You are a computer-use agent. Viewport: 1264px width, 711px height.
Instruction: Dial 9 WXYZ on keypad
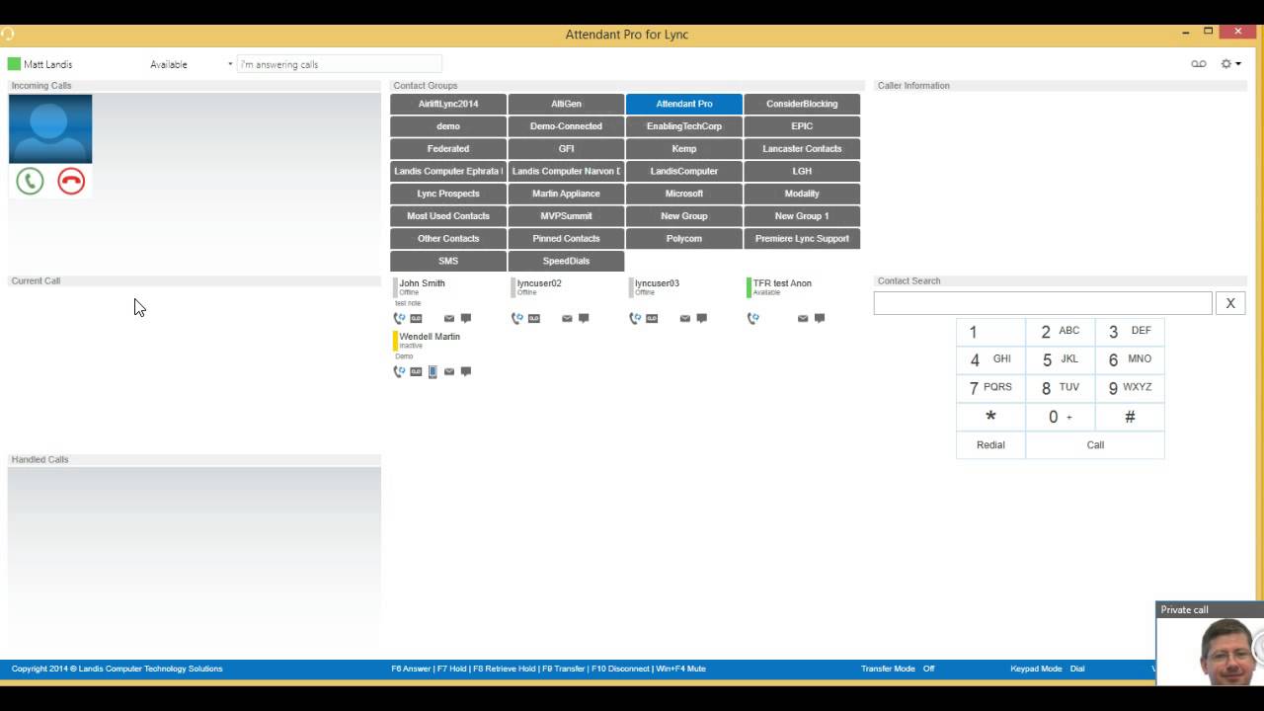click(x=1130, y=388)
